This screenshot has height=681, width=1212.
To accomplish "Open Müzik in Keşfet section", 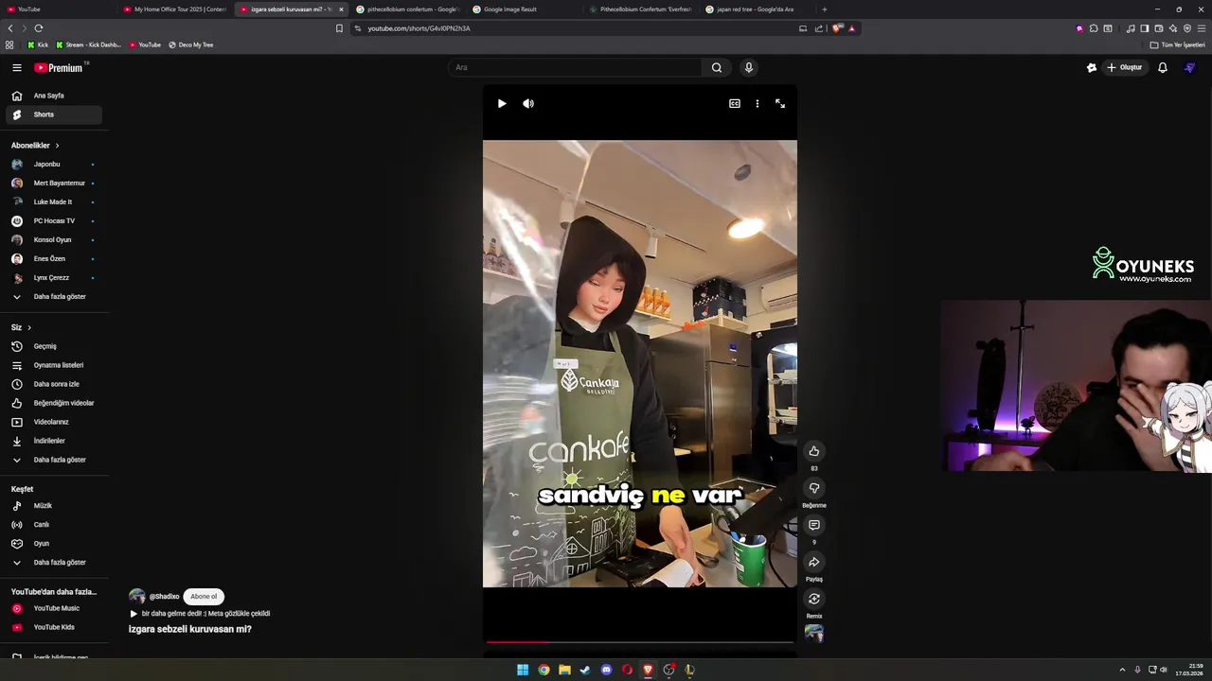I will pyautogui.click(x=54, y=506).
